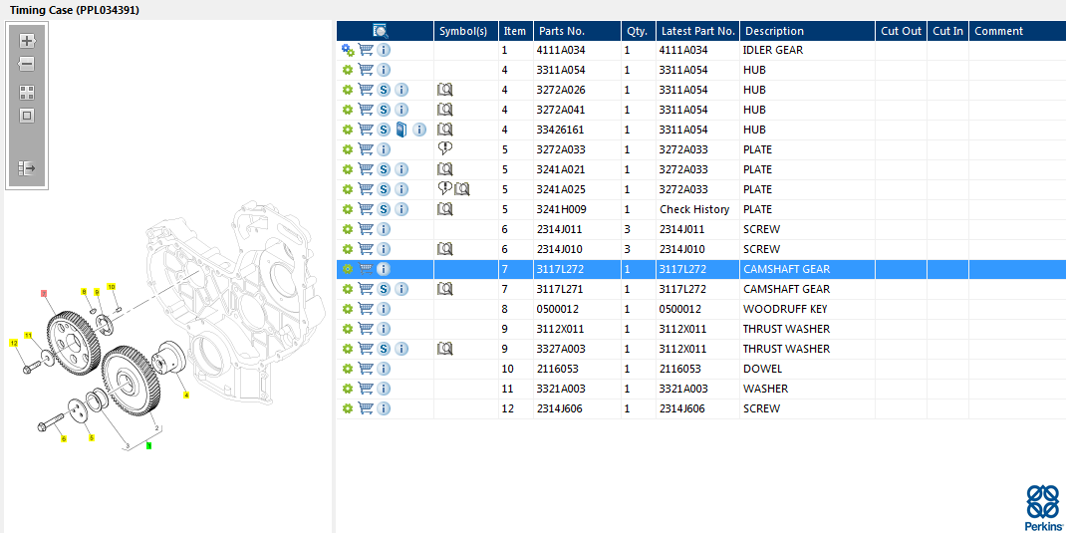
Task: Open supersession icon for CAMSHAFT GEAR 3117L271
Action: click(384, 289)
